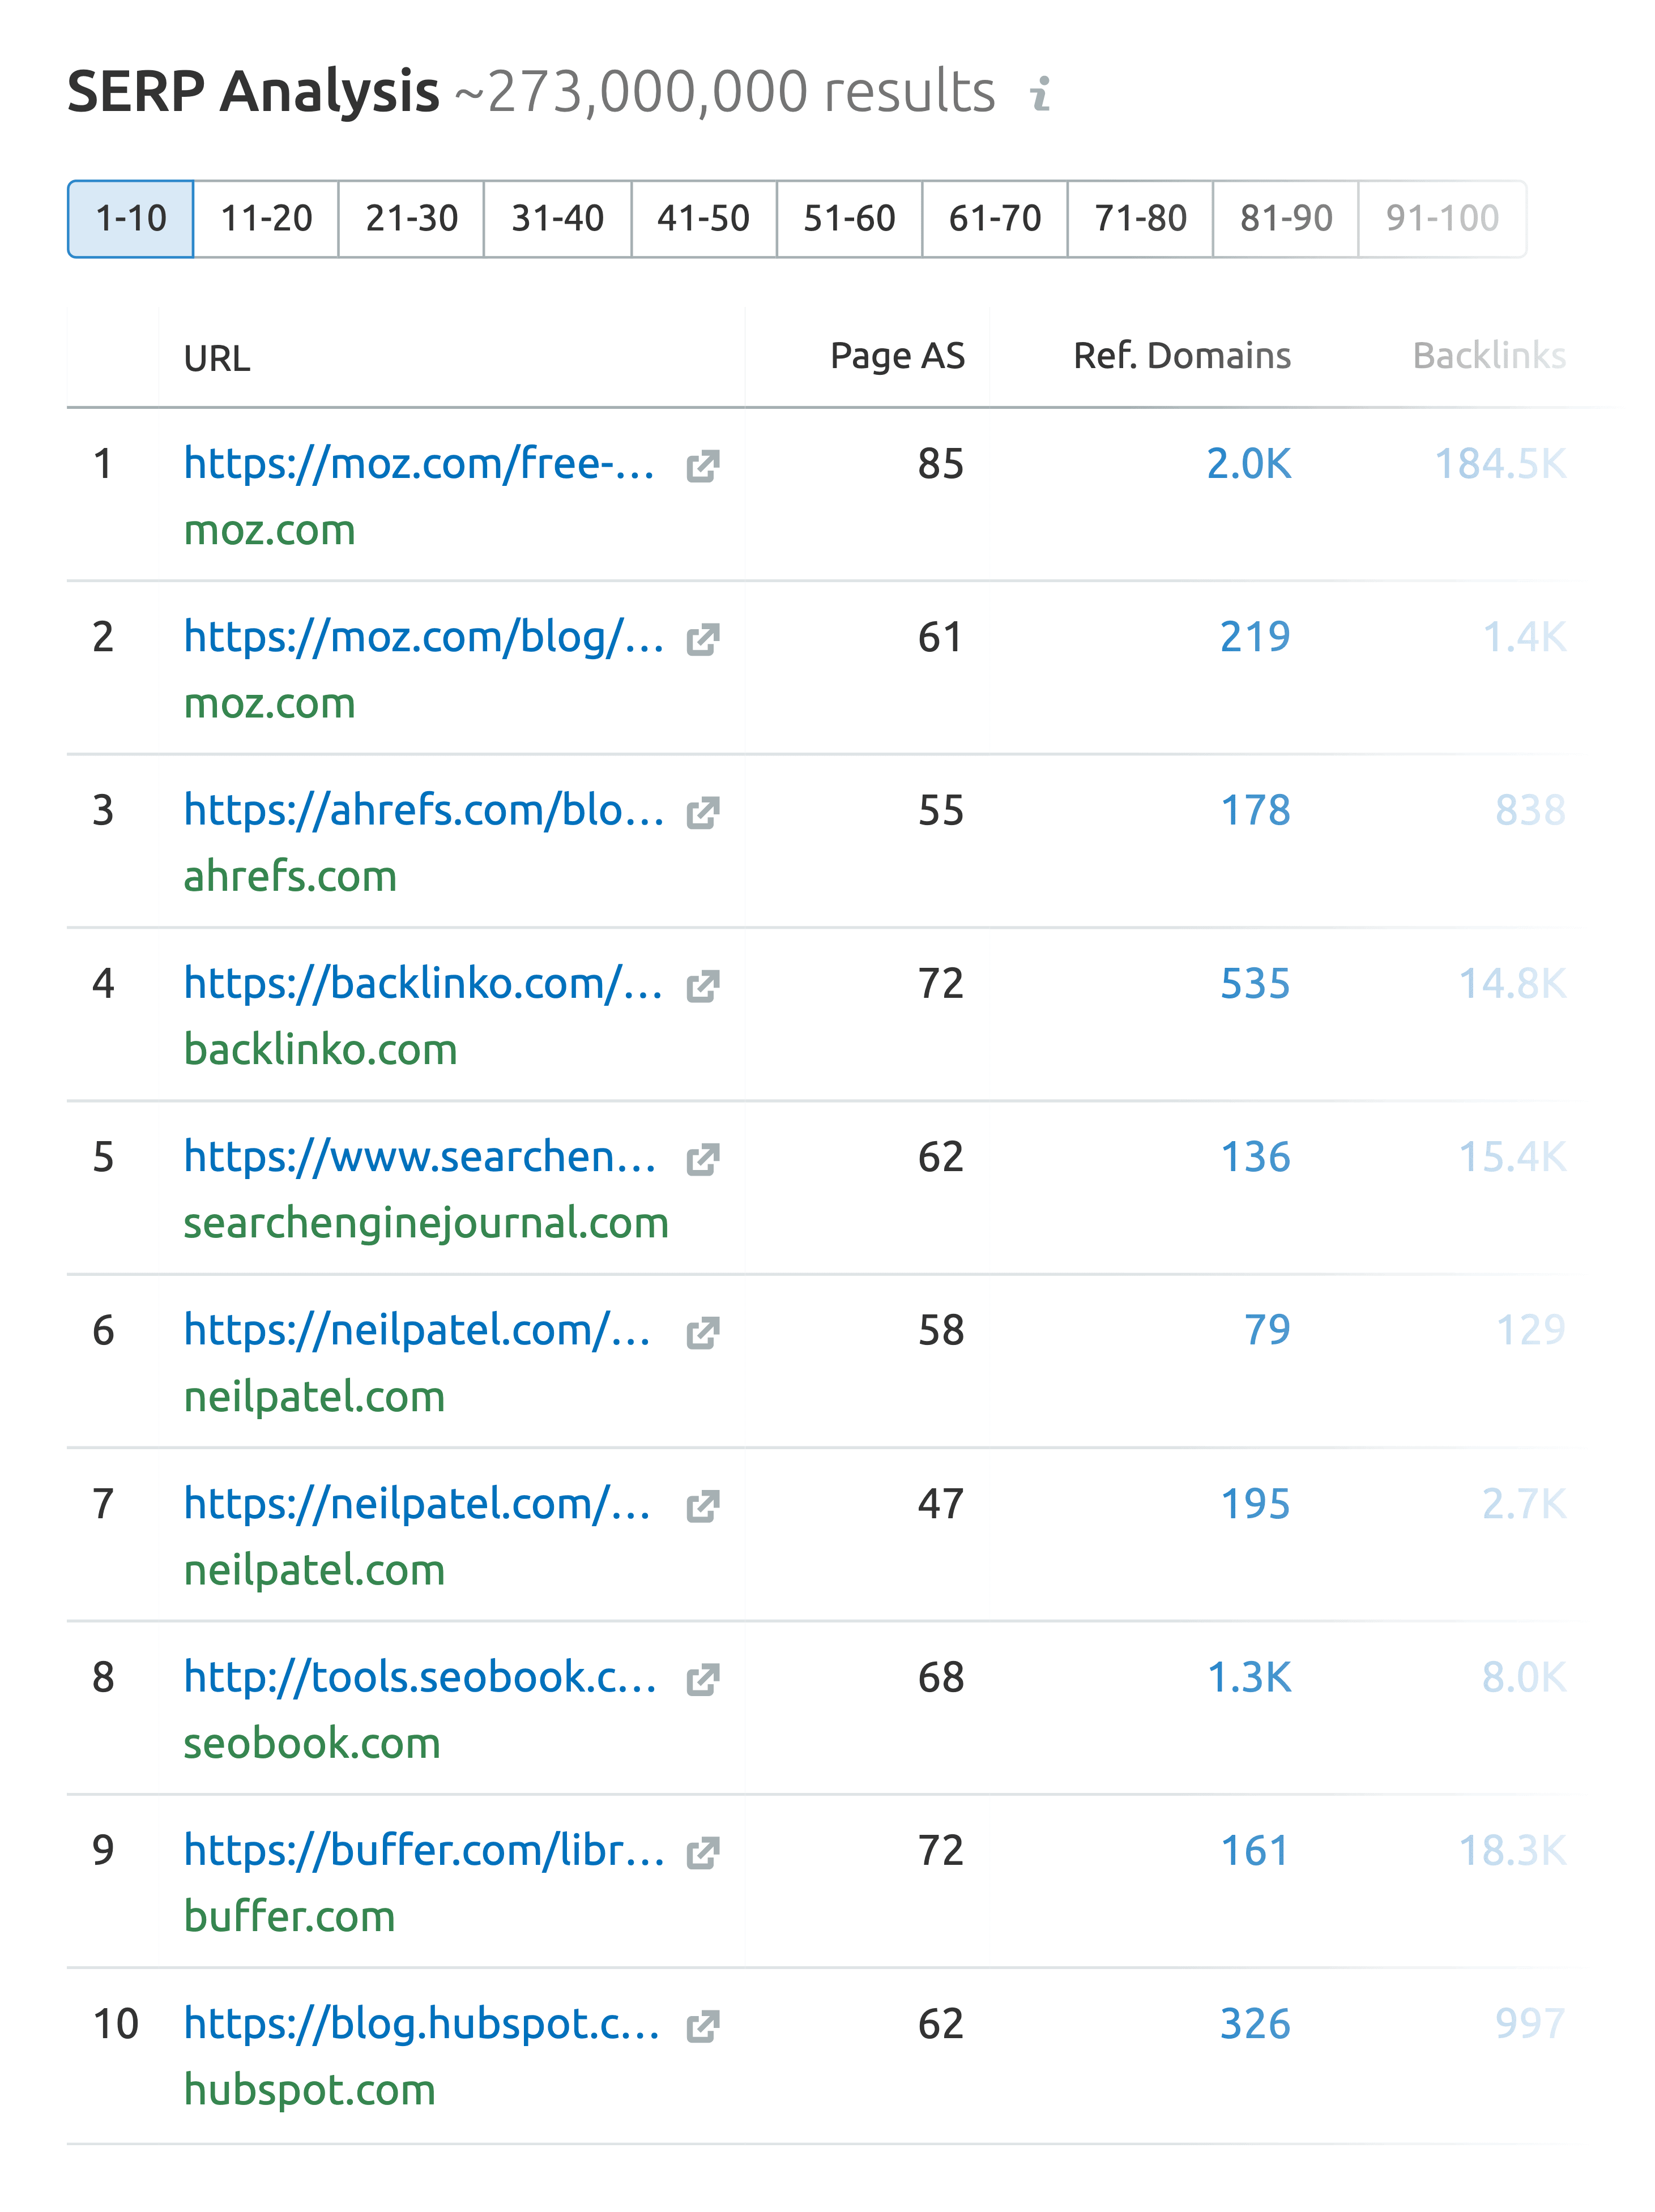Click the 161 referring domains value
Screen dimensions: 1655x2212
1255,1851
